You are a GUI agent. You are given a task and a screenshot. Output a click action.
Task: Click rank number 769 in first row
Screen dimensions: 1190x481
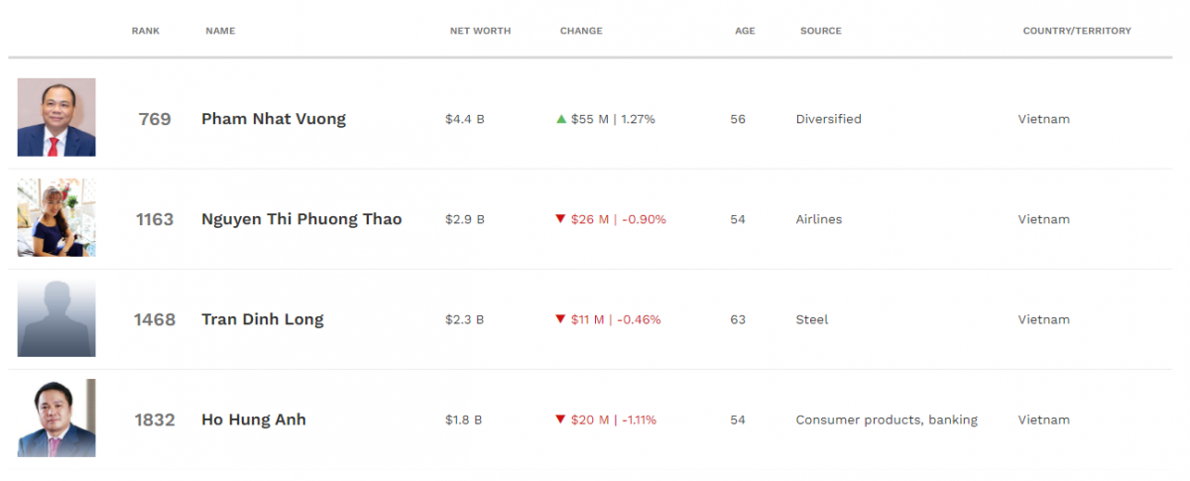(155, 119)
